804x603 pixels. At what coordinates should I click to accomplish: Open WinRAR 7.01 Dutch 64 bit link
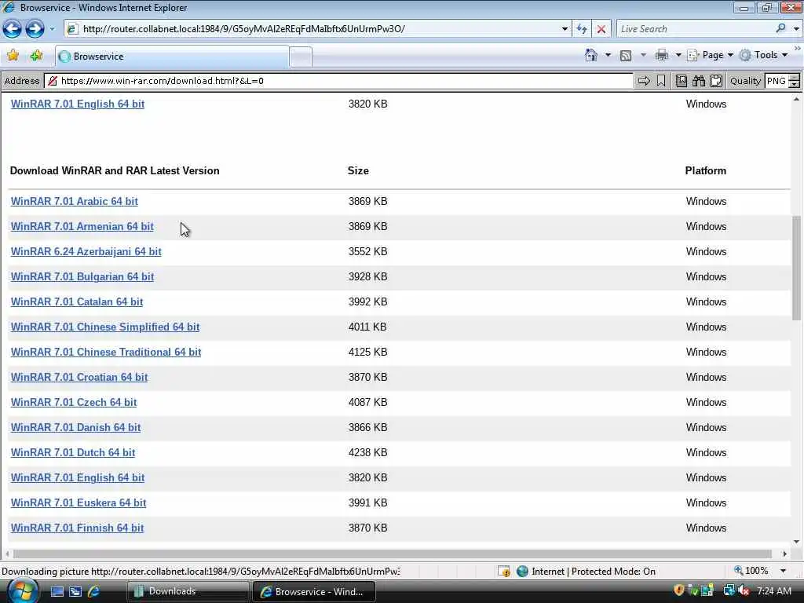pos(73,452)
